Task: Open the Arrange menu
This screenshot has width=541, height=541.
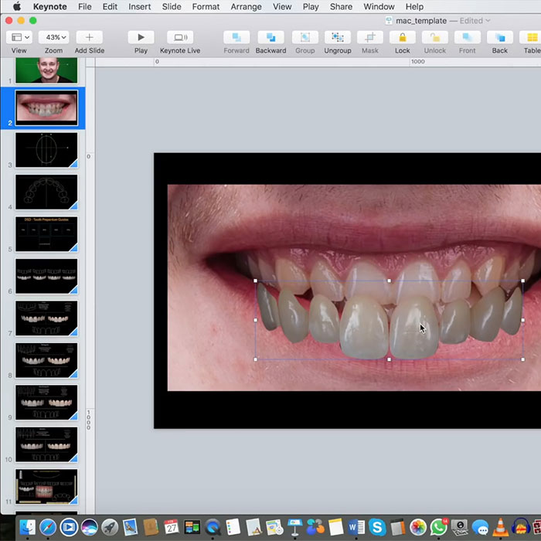Action: click(246, 7)
